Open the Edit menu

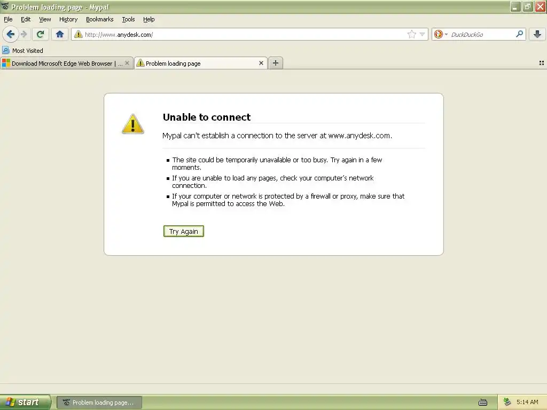(26, 19)
